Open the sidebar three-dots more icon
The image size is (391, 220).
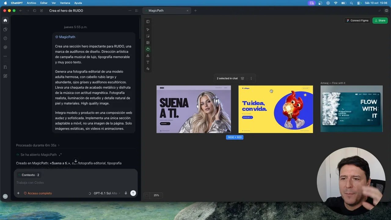coord(5,56)
